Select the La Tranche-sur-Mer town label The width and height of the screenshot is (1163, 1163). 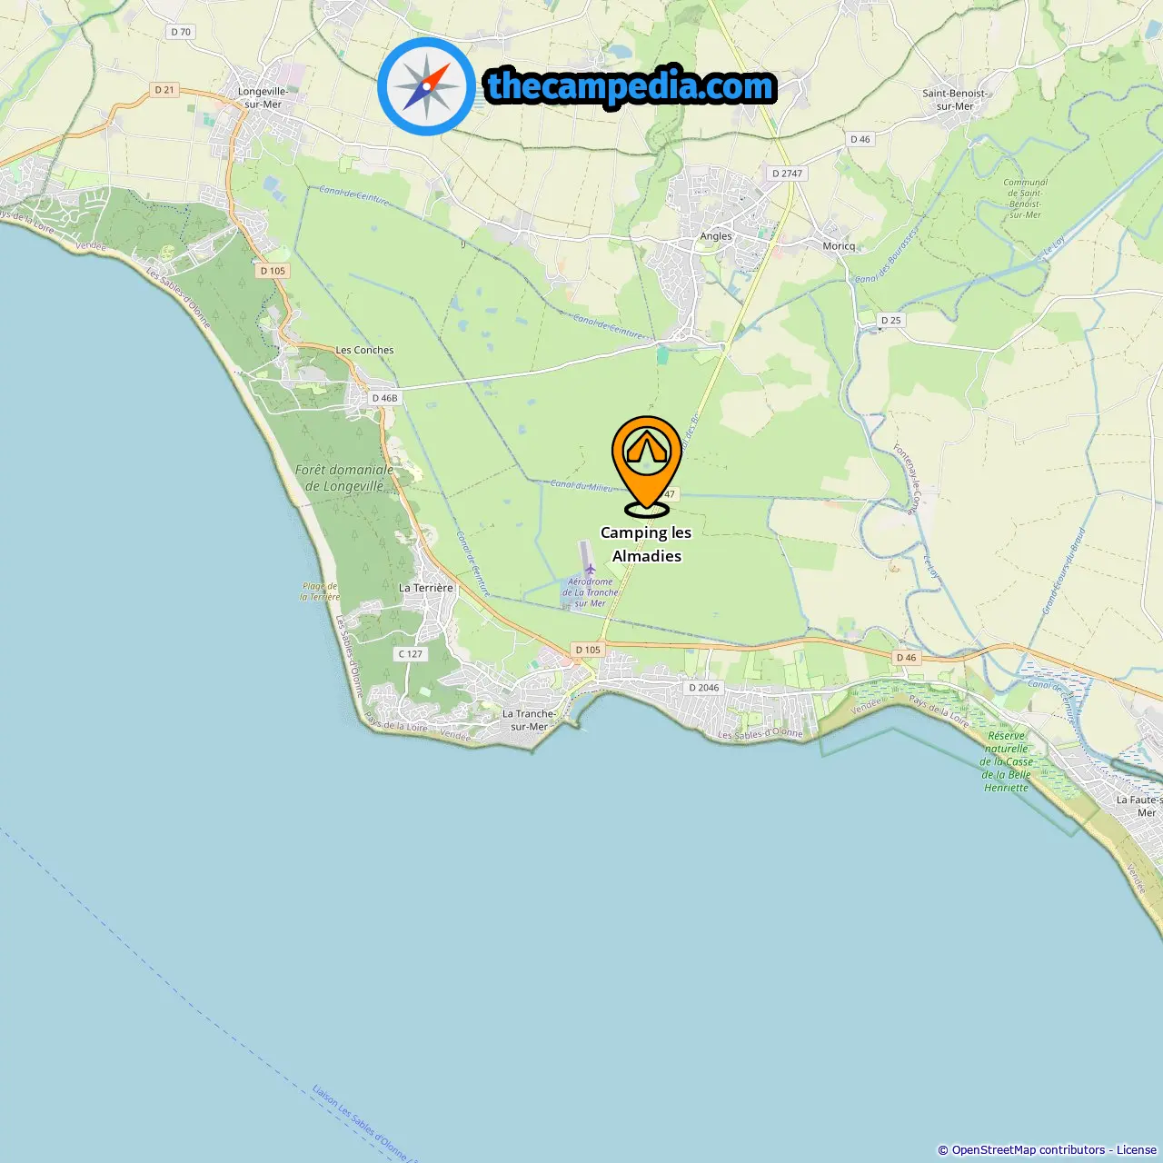point(529,721)
